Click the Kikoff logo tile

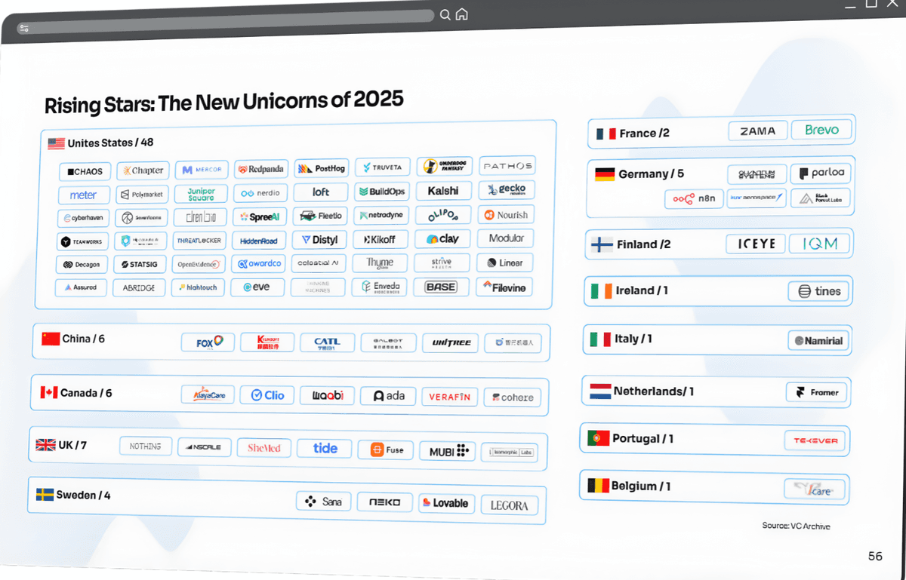[381, 239]
